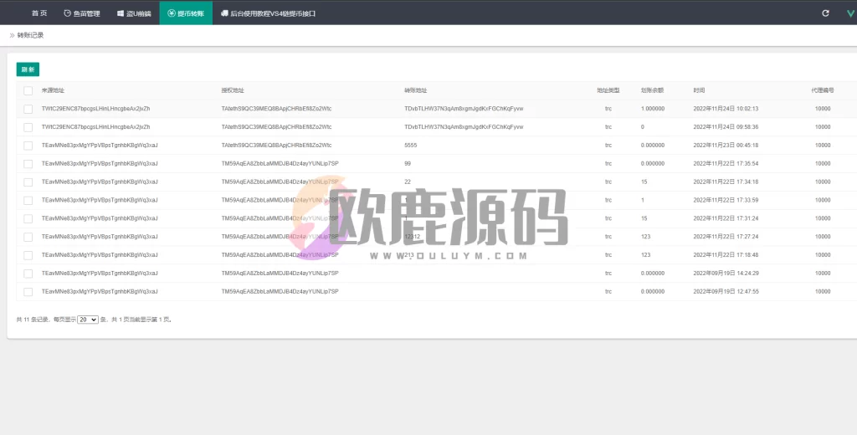The height and width of the screenshot is (435, 857).
Task: Click the refresh icon in the top bar
Action: pos(825,13)
